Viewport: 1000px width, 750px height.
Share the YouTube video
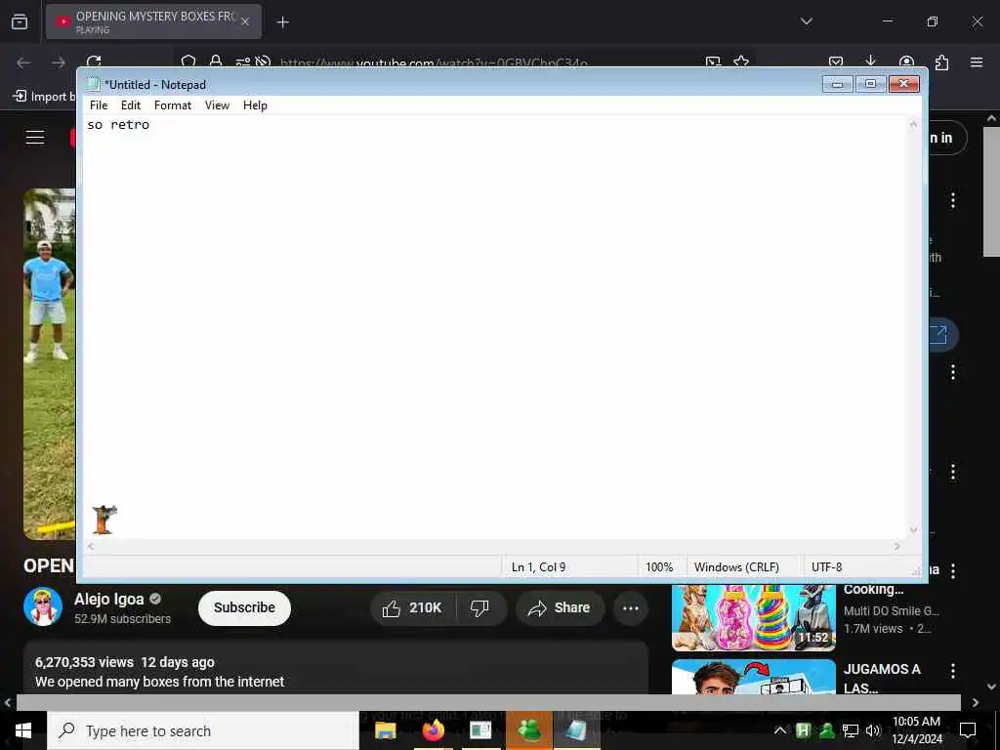(x=559, y=607)
